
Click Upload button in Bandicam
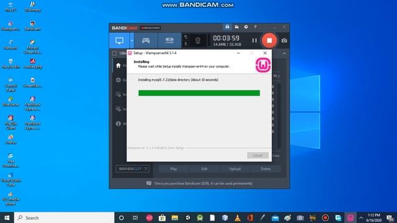[x=235, y=169]
